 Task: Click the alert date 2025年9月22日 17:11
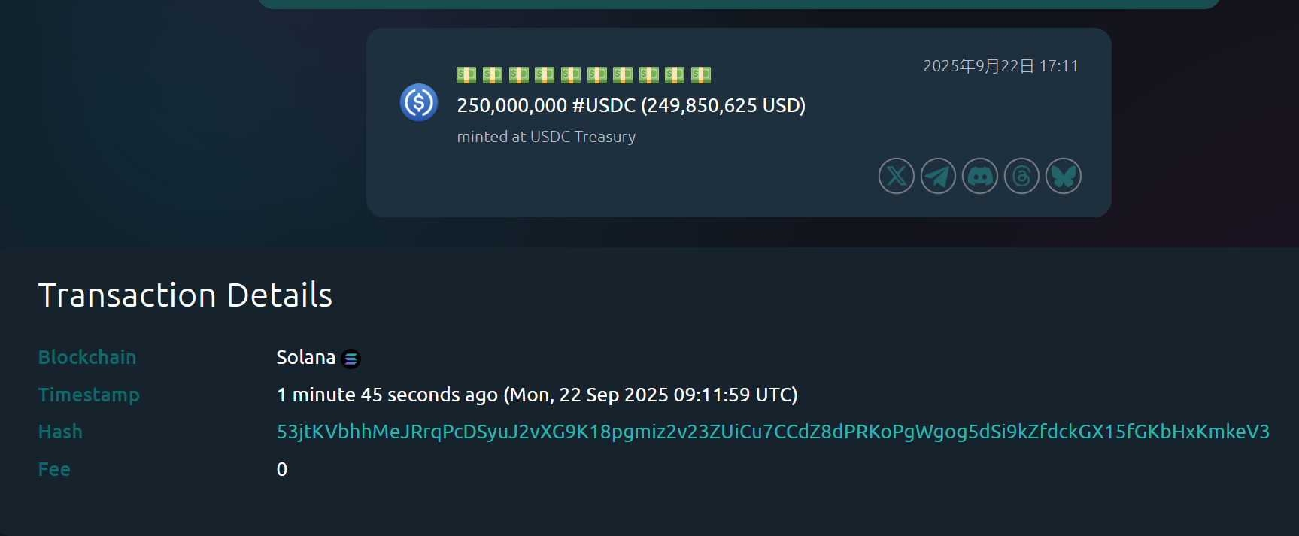1001,66
